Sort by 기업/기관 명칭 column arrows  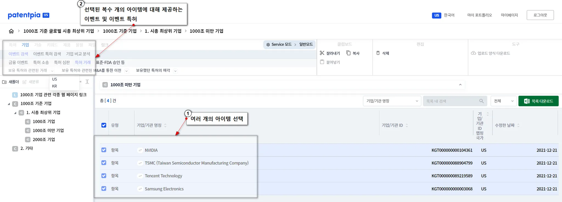[x=165, y=125]
